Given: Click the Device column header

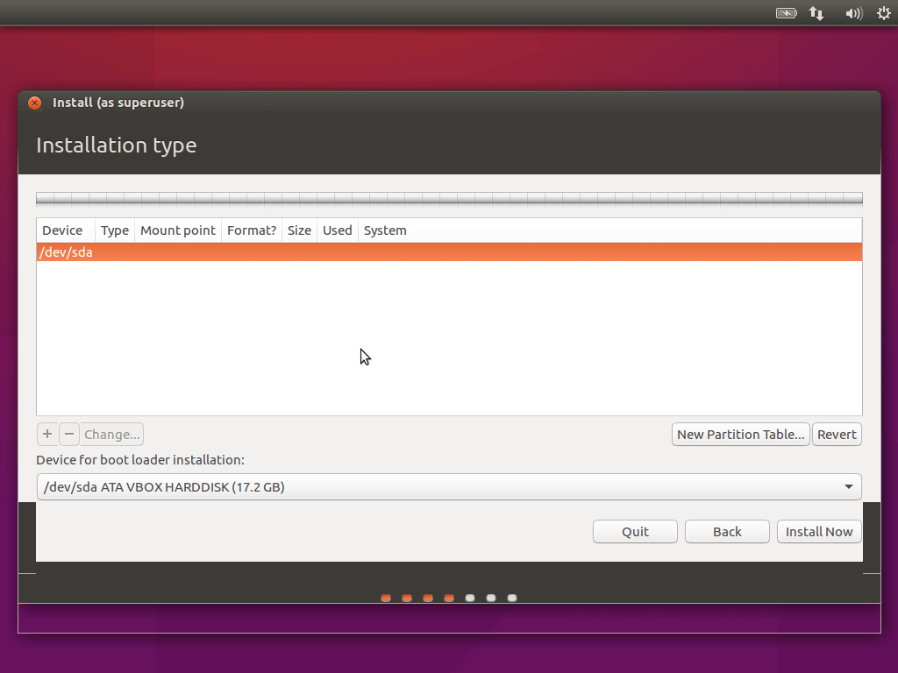Looking at the screenshot, I should [62, 230].
